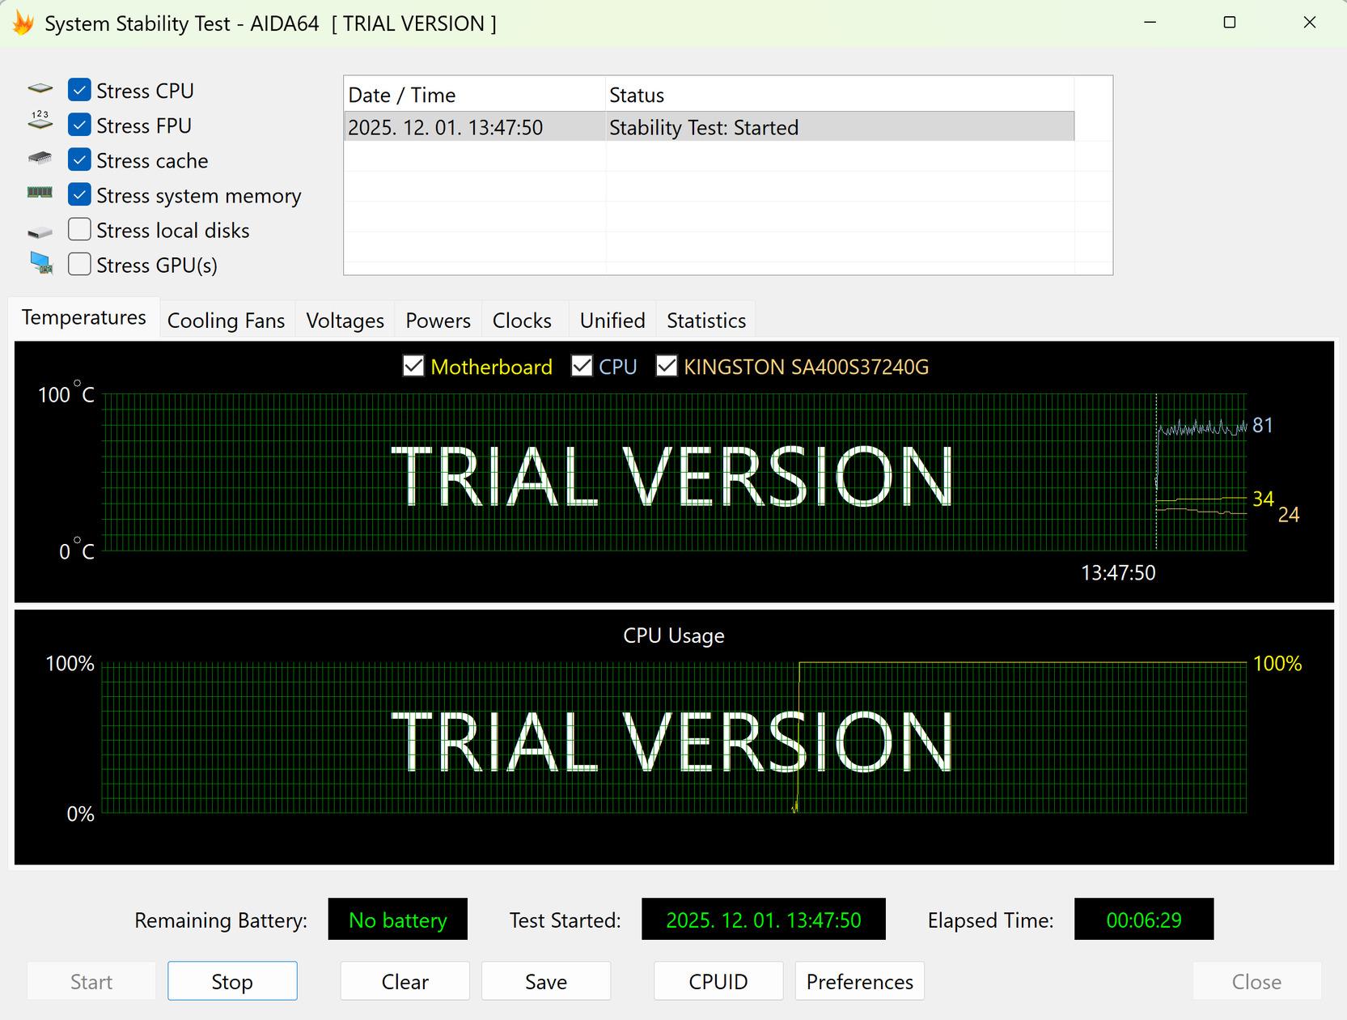Click the Status column header
1347x1020 pixels.
coord(840,95)
